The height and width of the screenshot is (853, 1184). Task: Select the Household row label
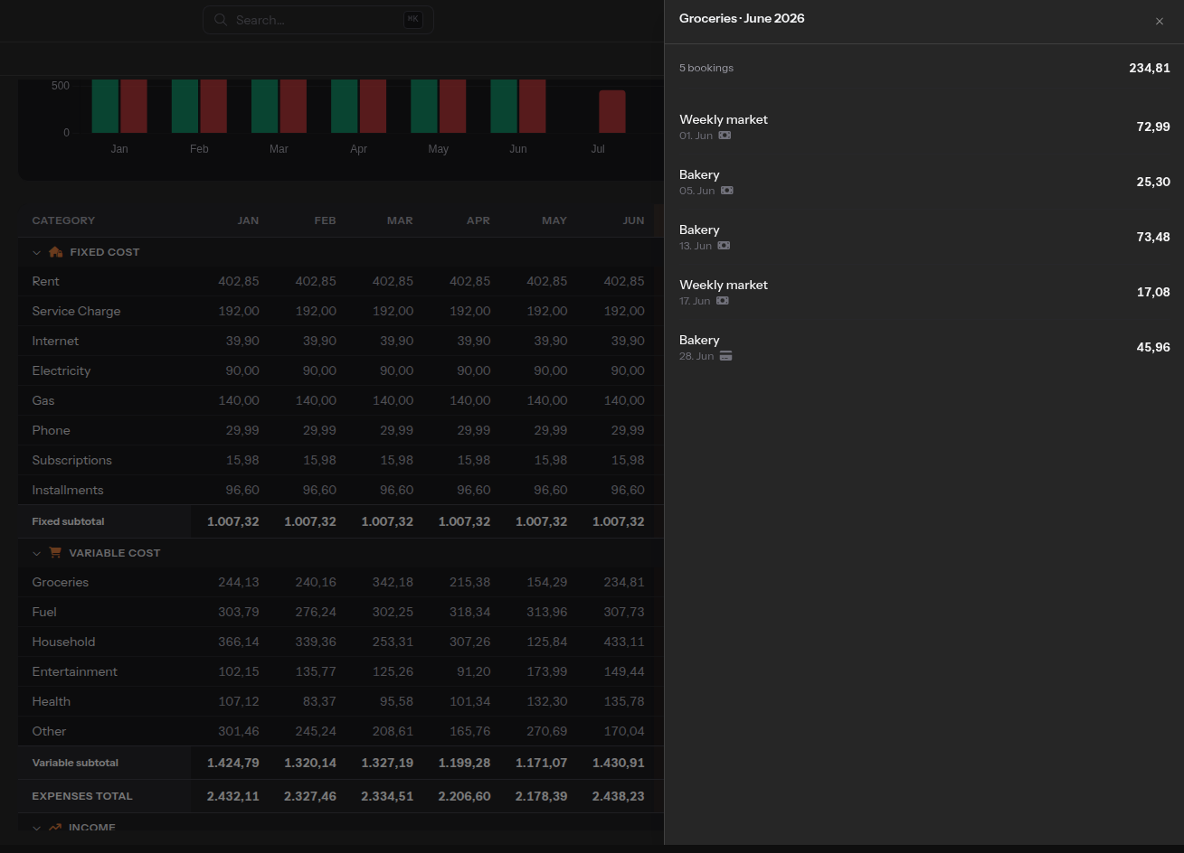63,642
